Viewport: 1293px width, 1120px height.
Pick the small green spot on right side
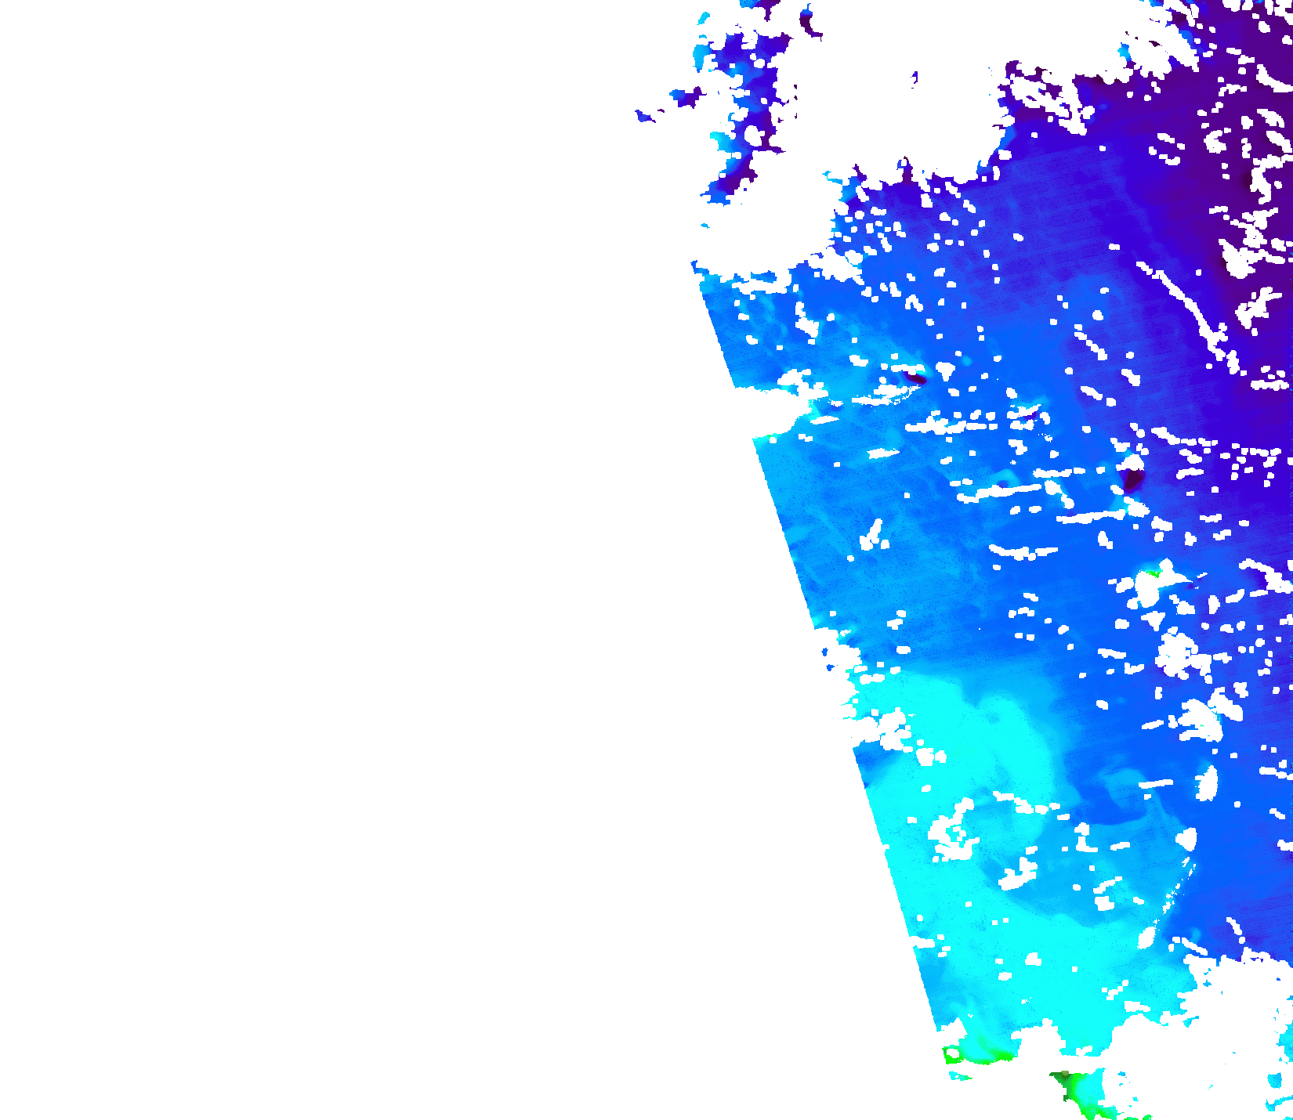click(1152, 573)
